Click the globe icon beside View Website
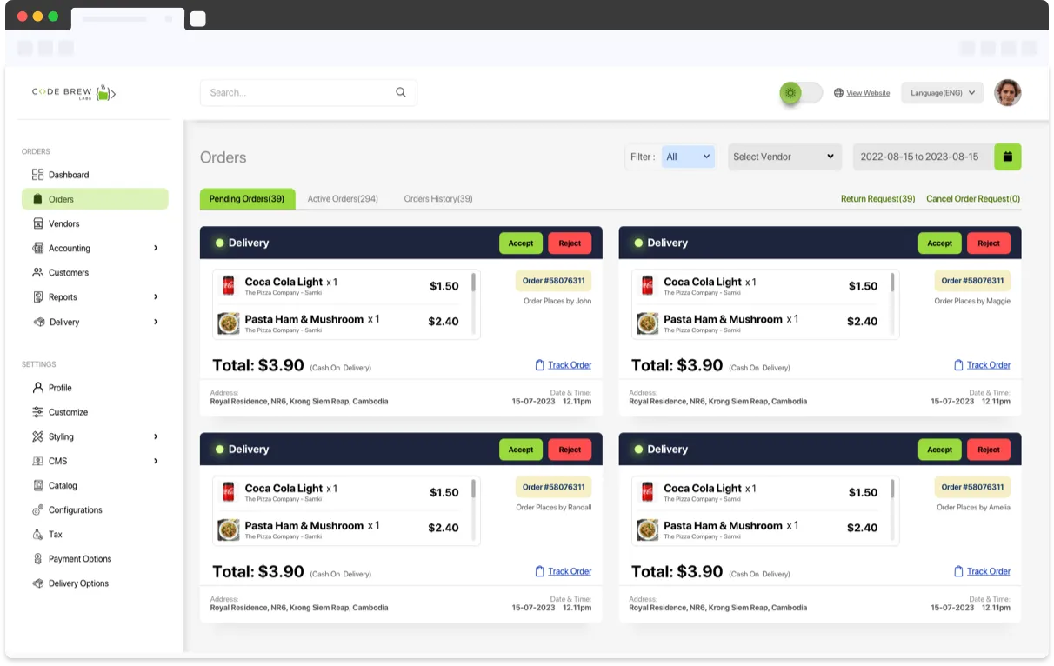1054x666 pixels. [838, 93]
